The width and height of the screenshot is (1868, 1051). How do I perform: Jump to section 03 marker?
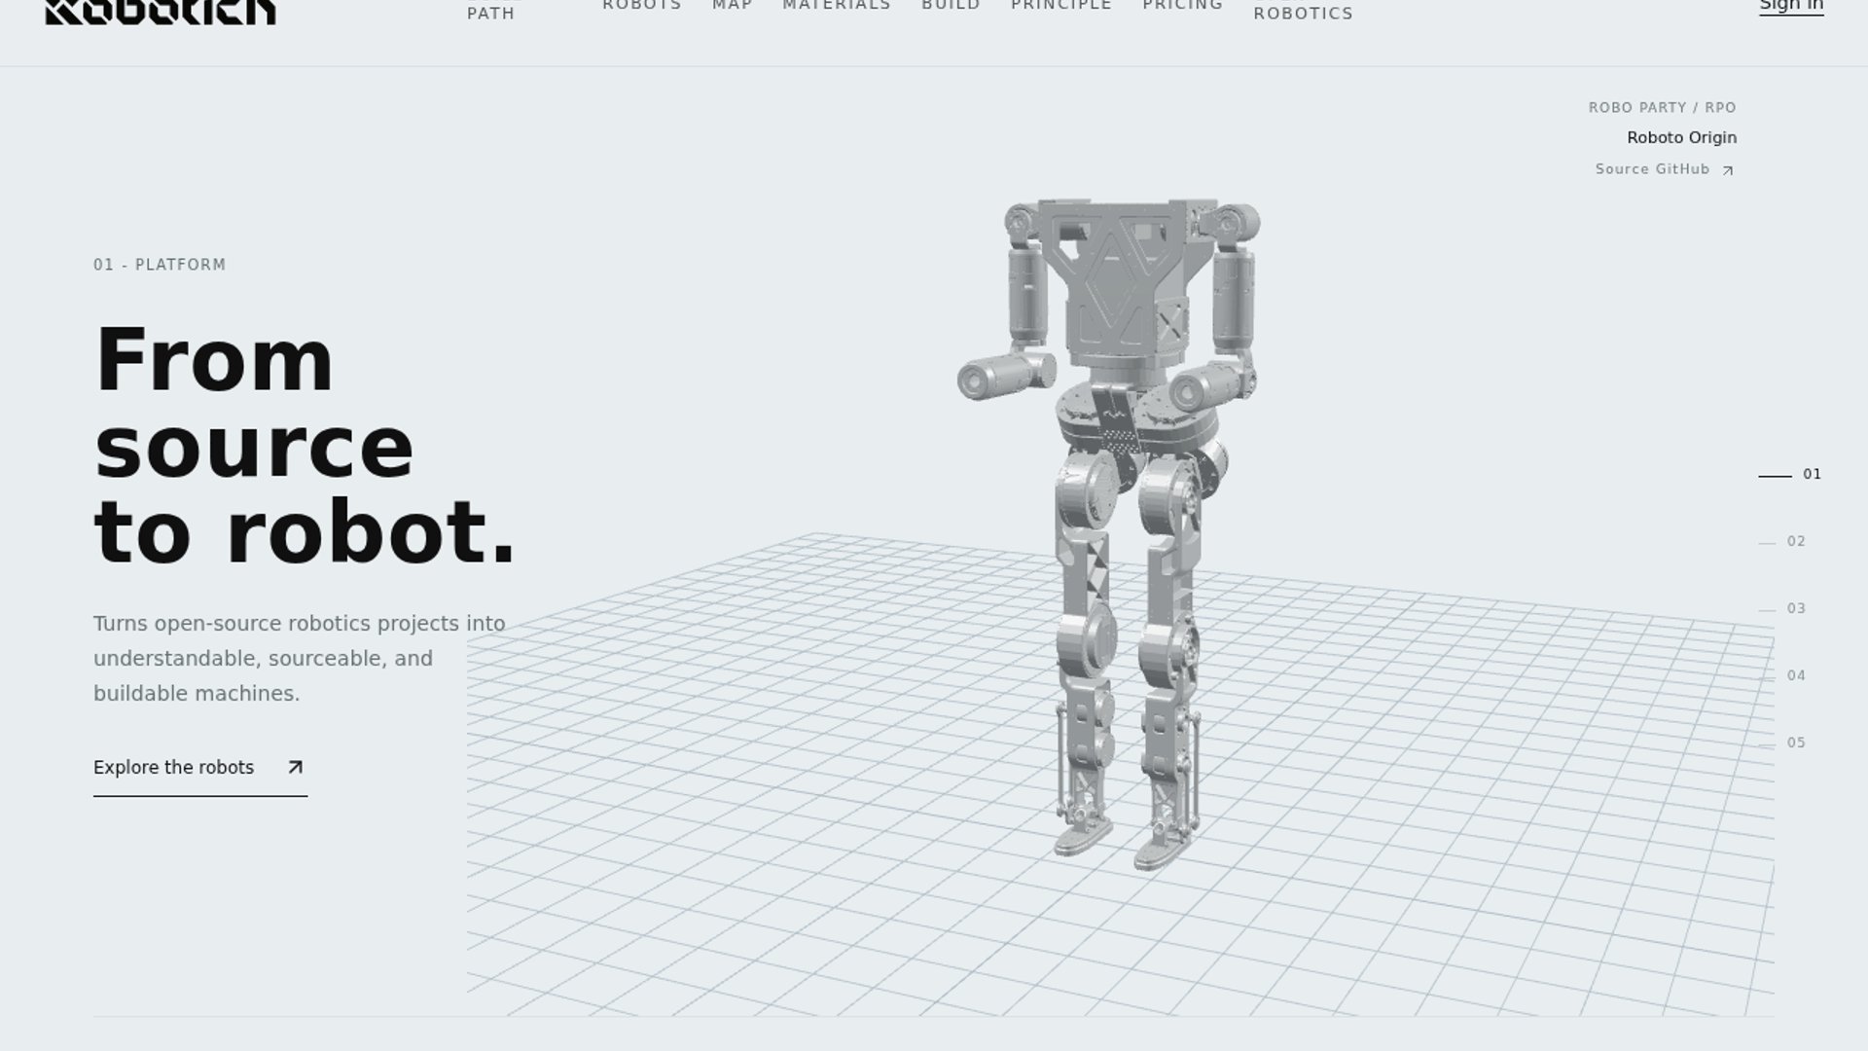tap(1782, 609)
